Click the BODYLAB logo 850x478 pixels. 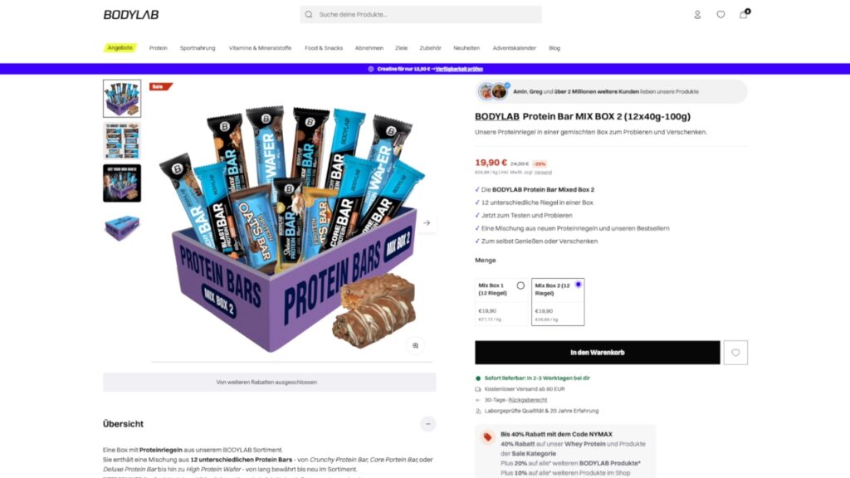[x=131, y=15]
